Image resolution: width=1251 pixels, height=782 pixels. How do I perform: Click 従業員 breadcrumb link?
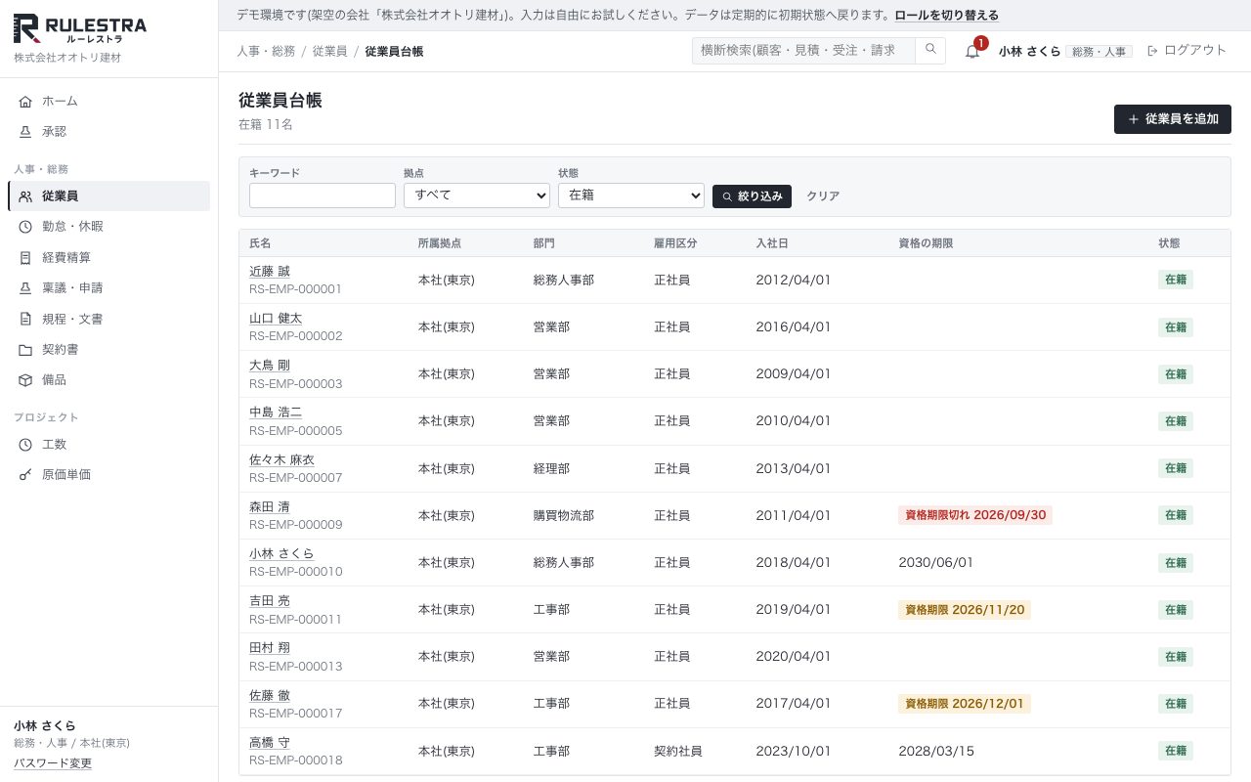pos(330,51)
